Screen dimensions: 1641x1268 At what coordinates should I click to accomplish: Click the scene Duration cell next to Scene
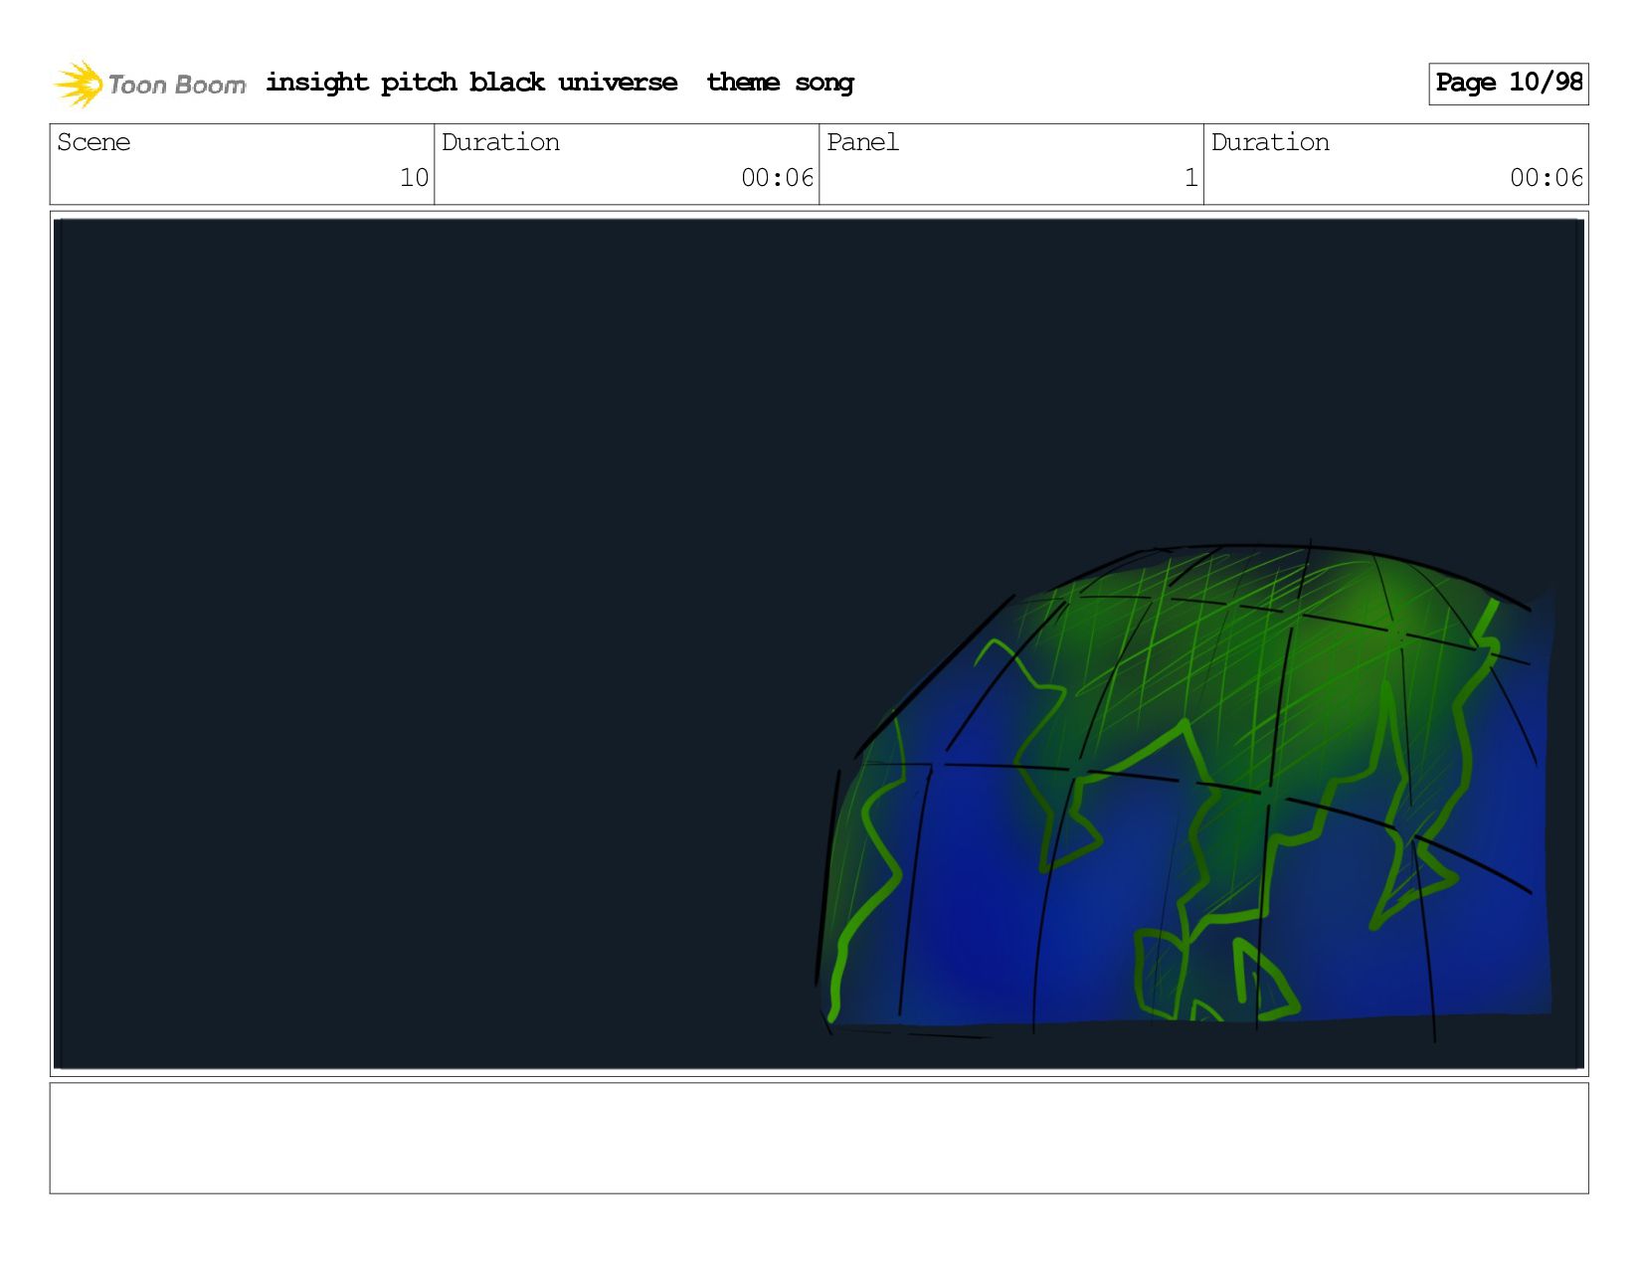click(x=627, y=164)
